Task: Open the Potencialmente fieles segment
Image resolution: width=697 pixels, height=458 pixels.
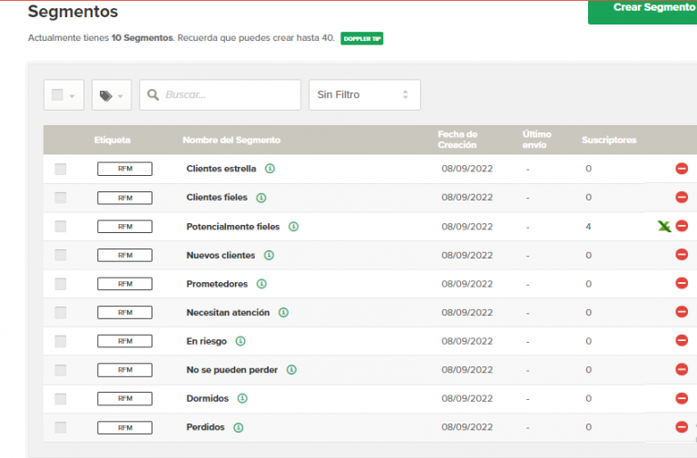Action: [232, 227]
